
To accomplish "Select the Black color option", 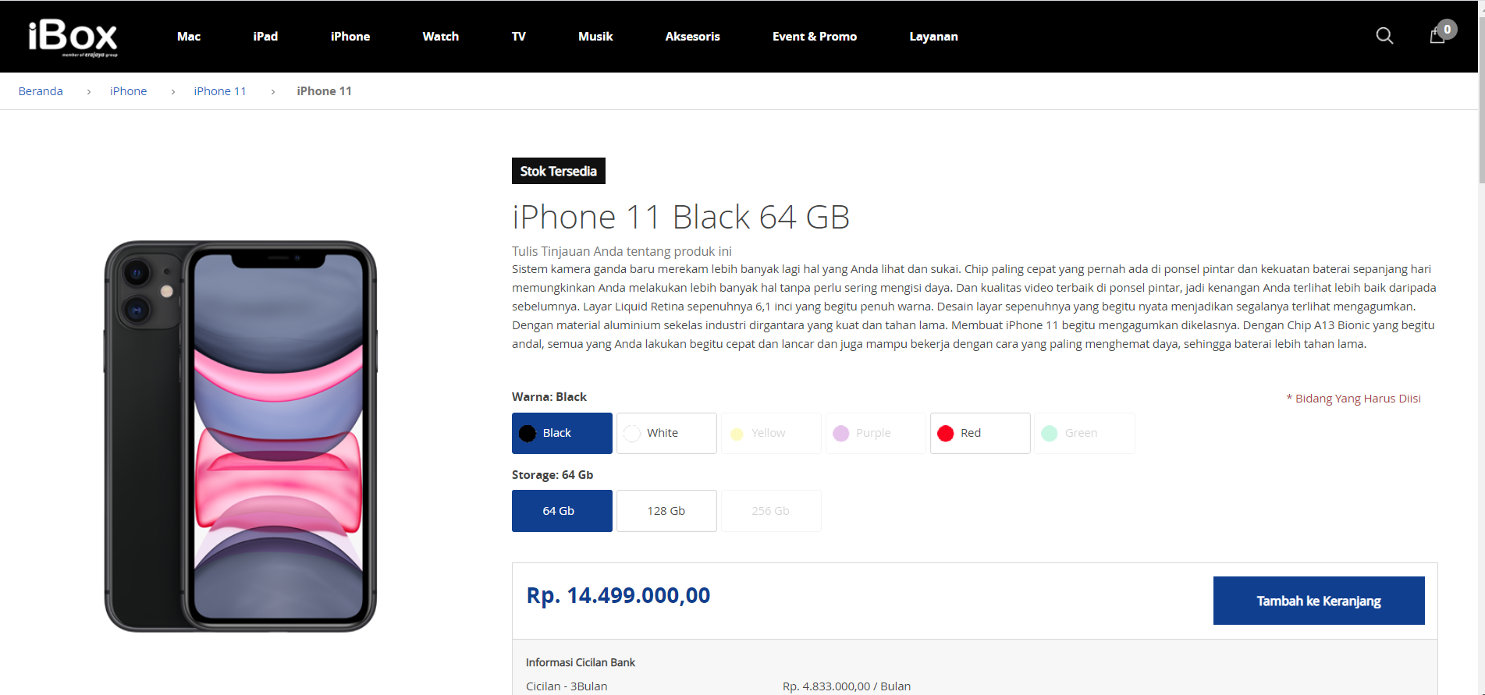I will coord(562,433).
